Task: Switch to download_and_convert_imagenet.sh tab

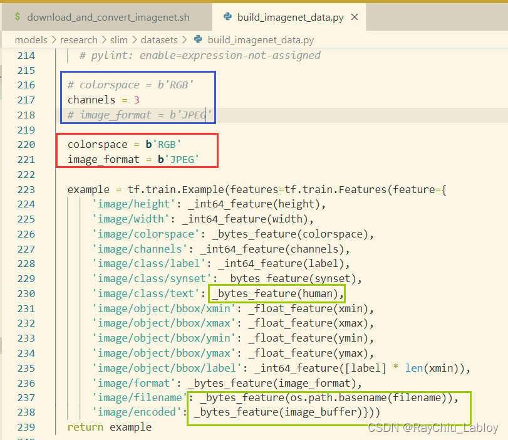Action: 108,17
